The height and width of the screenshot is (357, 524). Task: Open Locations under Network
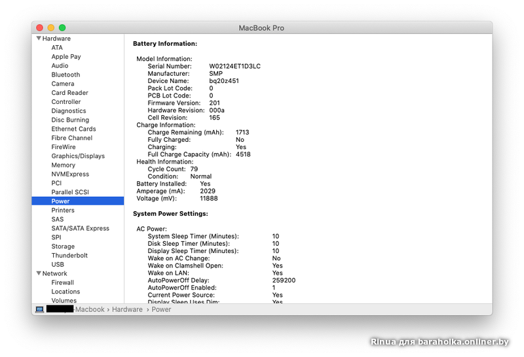(x=66, y=291)
